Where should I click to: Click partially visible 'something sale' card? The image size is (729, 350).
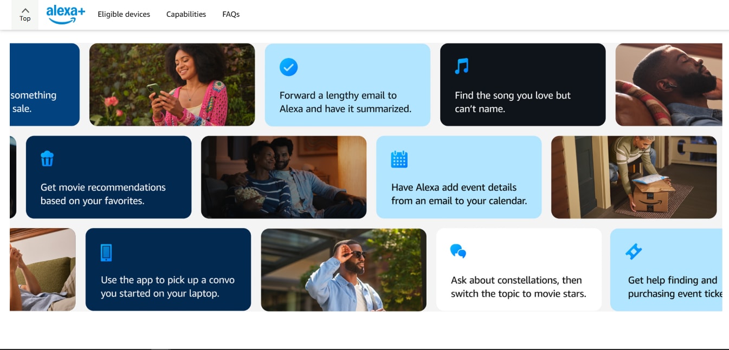[44, 85]
